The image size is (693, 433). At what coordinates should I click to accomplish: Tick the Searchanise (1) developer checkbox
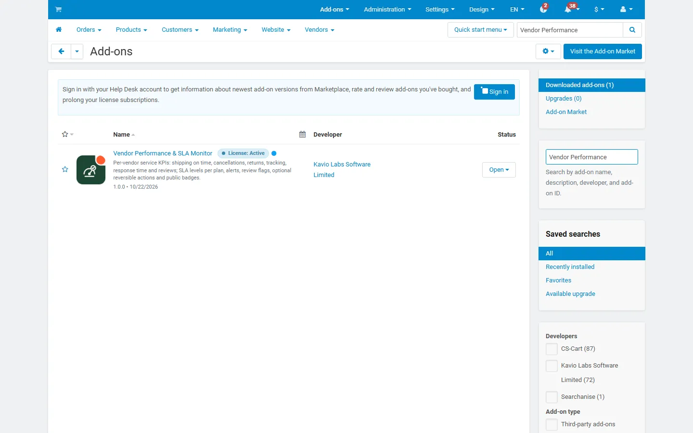click(552, 397)
